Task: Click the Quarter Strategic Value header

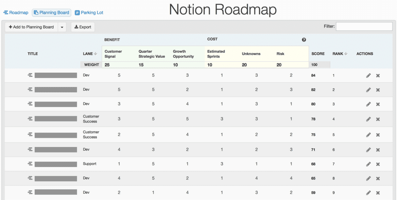Action: [152, 54]
